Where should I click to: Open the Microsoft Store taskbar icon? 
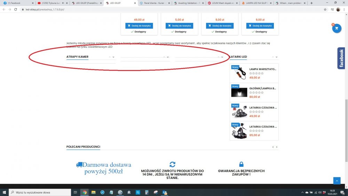[138, 192]
